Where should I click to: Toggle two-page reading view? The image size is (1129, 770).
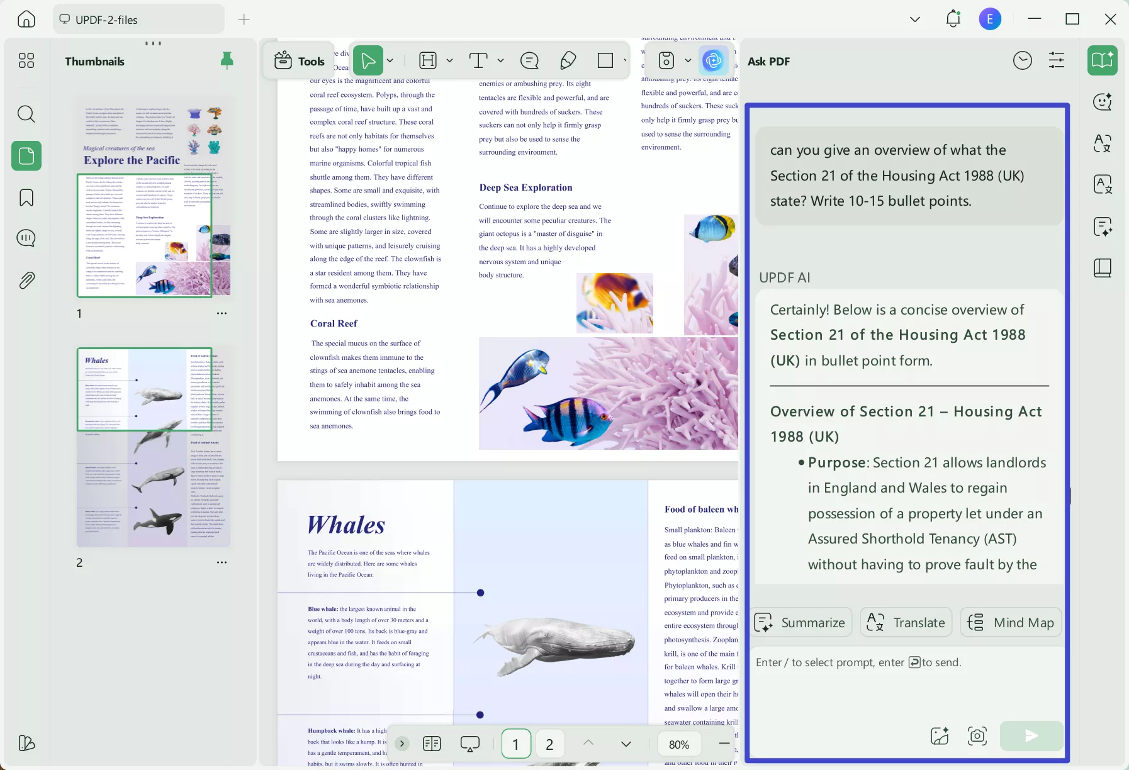[432, 744]
